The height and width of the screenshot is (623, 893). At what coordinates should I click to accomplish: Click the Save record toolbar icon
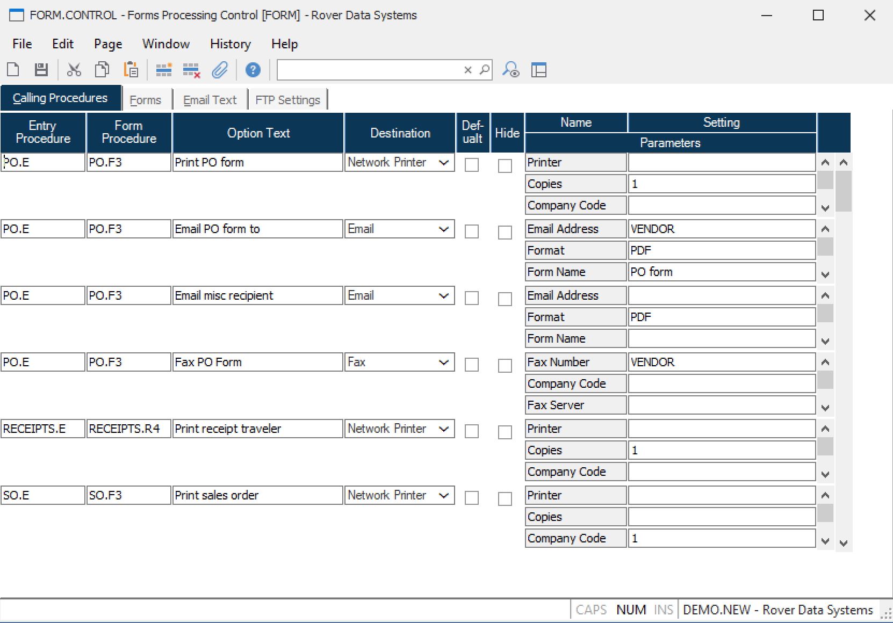[x=41, y=70]
